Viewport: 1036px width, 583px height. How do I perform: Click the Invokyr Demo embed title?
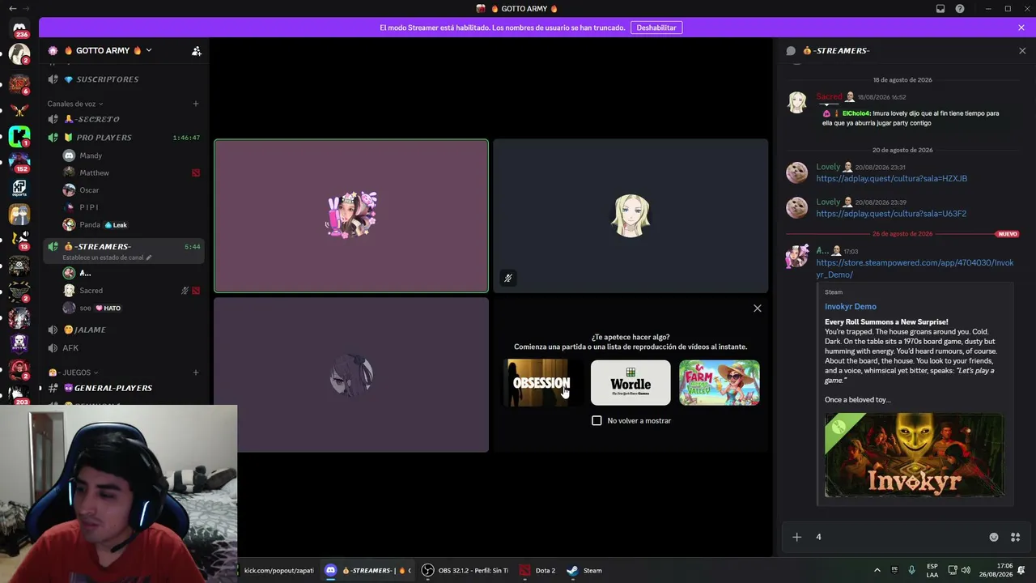tap(850, 306)
